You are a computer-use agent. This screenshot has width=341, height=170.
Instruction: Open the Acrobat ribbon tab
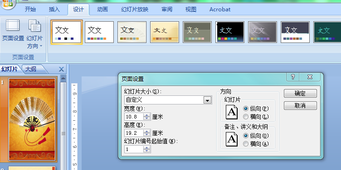[x=220, y=9]
